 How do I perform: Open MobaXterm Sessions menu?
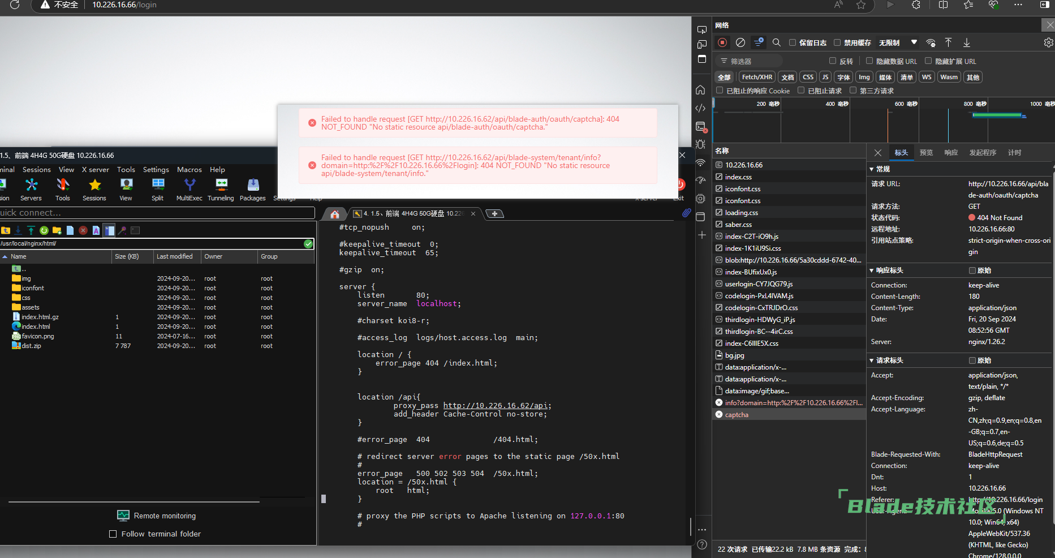coord(37,170)
